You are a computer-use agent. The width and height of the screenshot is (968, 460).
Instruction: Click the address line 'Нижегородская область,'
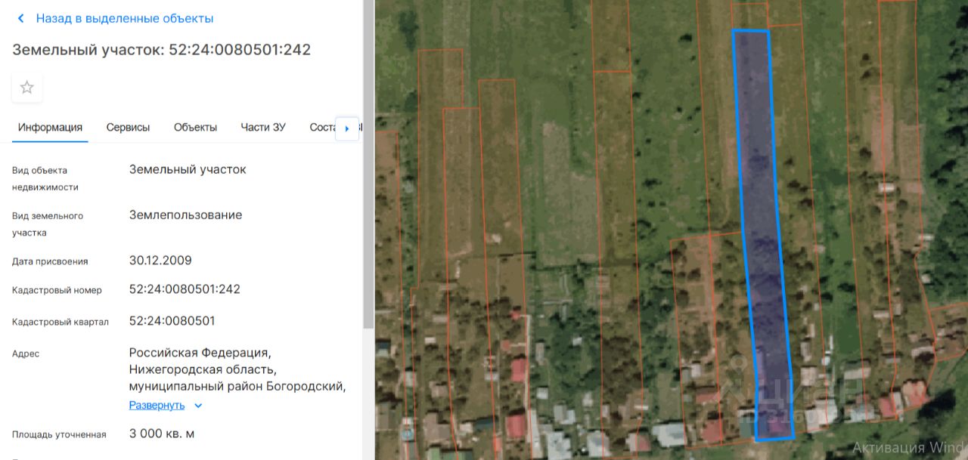(203, 370)
